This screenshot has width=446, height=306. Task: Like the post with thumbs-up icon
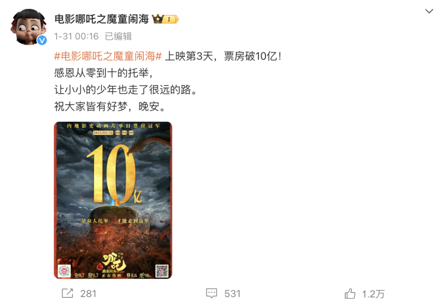(x=350, y=294)
